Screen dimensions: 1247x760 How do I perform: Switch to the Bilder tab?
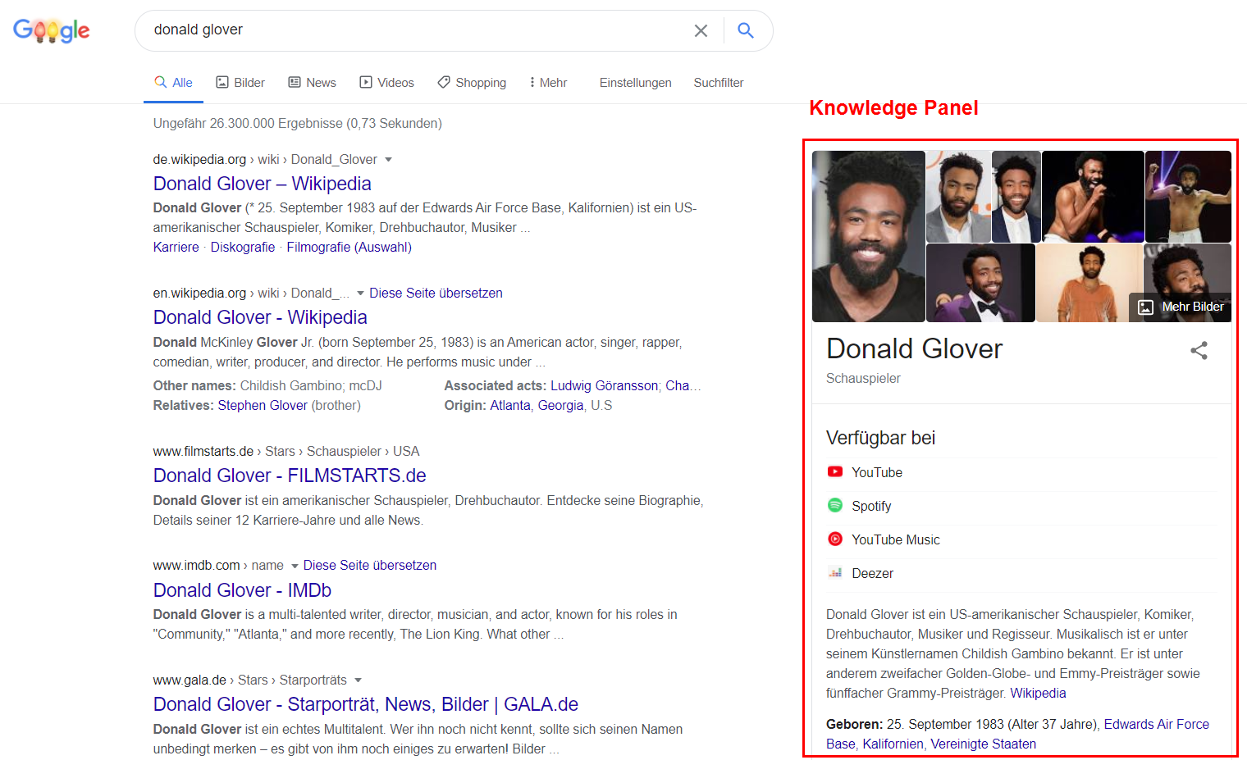240,83
